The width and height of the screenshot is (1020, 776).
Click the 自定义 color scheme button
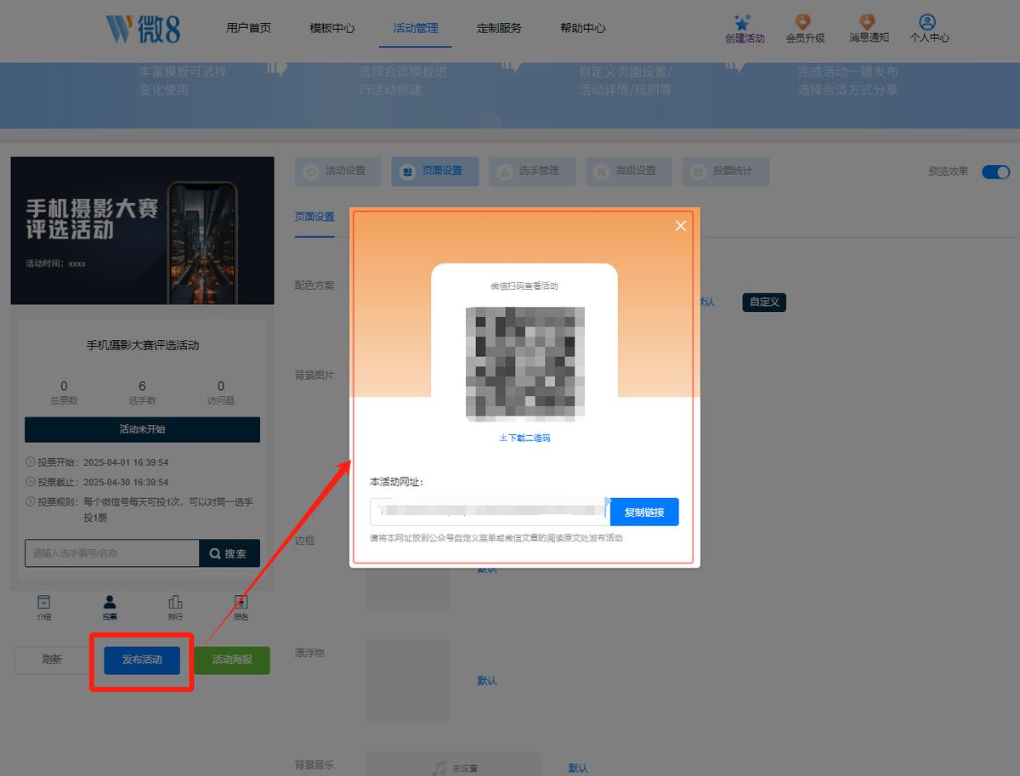pos(764,302)
